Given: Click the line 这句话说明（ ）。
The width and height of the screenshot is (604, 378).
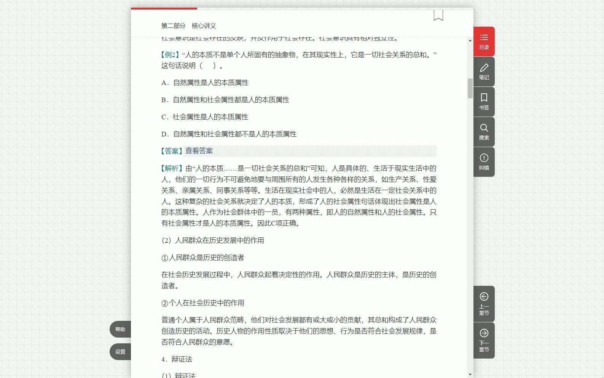Looking at the screenshot, I should pos(192,66).
